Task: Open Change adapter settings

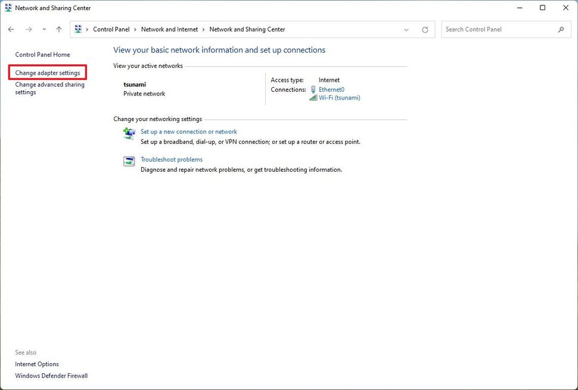Action: pos(47,72)
